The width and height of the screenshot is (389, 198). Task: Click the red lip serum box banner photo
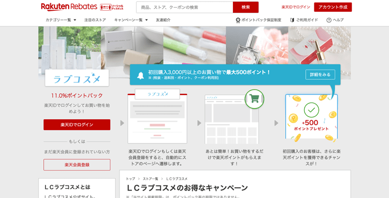(319, 45)
